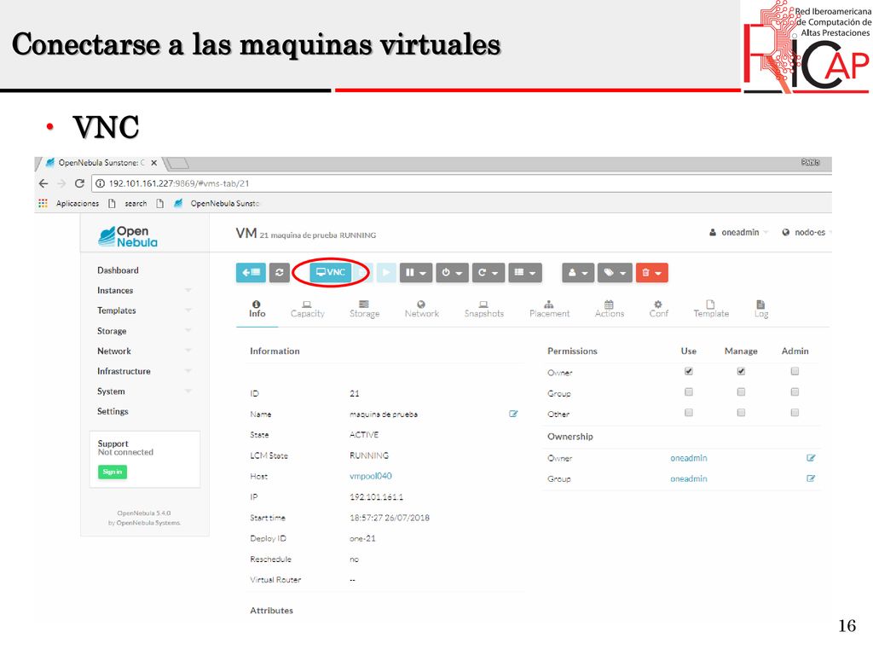Expand Infrastructure in the sidebar

(x=143, y=371)
